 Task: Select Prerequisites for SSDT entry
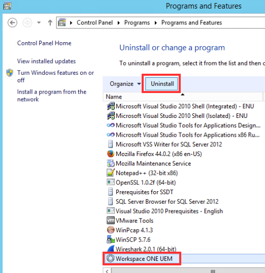click(144, 192)
